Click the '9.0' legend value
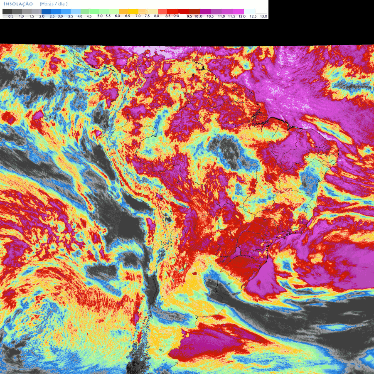374x374 pixels. coord(176,16)
